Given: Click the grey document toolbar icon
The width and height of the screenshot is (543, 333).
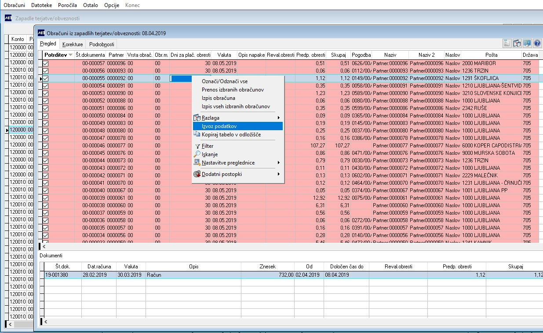Looking at the screenshot, I should 507,43.
